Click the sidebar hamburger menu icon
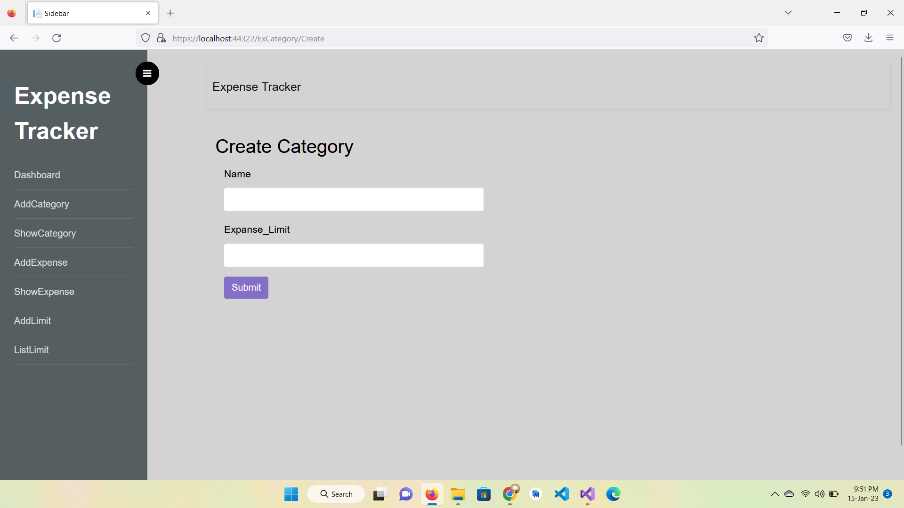Viewport: 904px width, 508px height. point(147,73)
